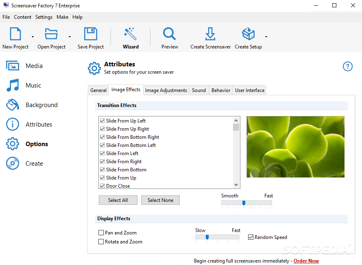362x265 pixels.
Task: Uncheck Slide From Up Left effect
Action: 102,120
